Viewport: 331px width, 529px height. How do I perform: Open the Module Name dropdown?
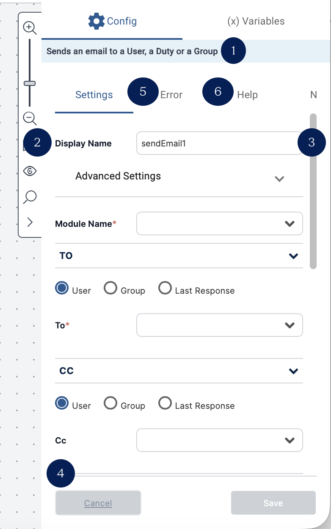click(219, 223)
